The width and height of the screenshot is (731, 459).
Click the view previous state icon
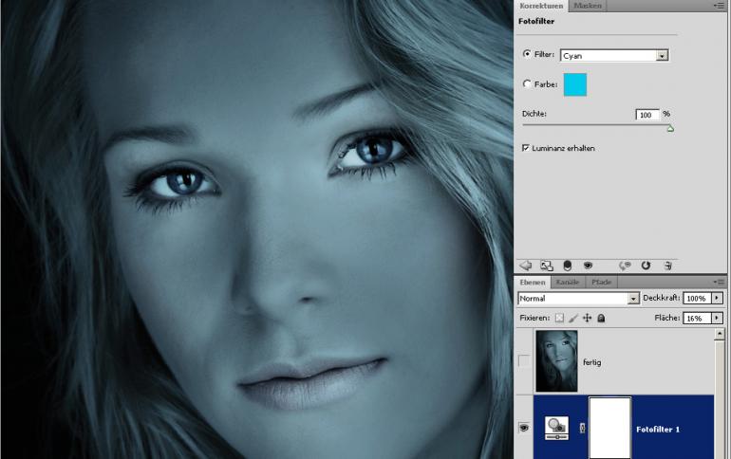click(625, 266)
